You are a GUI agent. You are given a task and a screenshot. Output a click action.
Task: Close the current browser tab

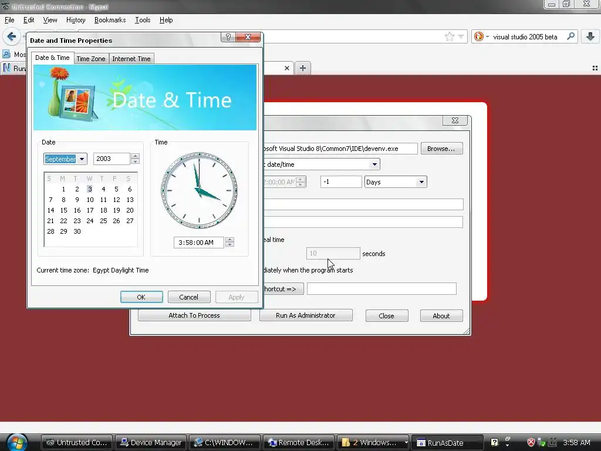[x=286, y=68]
